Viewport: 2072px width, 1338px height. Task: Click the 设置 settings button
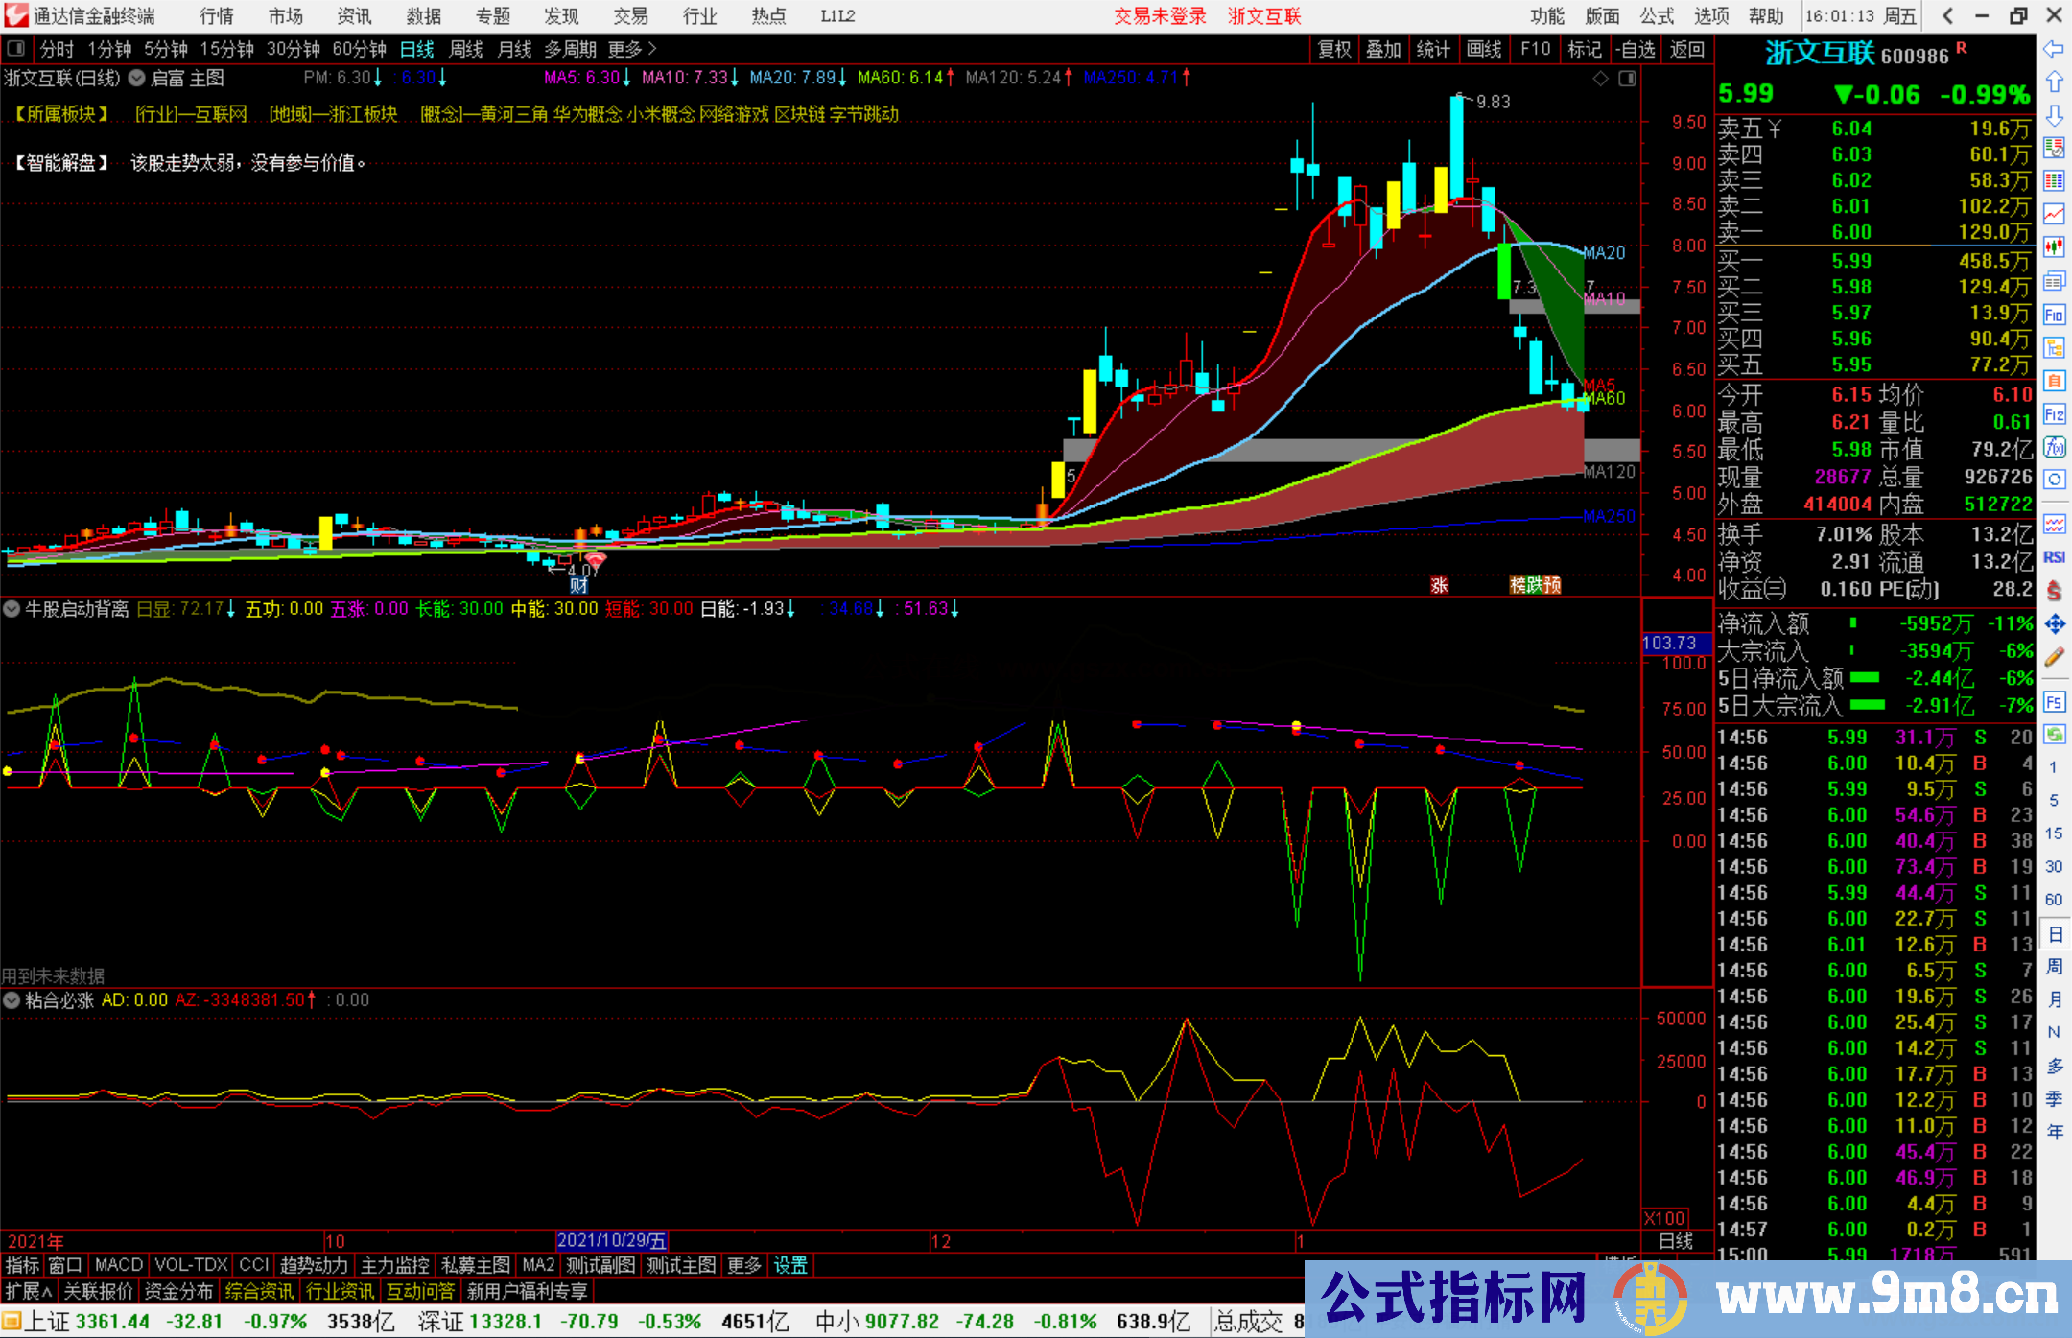point(789,1265)
